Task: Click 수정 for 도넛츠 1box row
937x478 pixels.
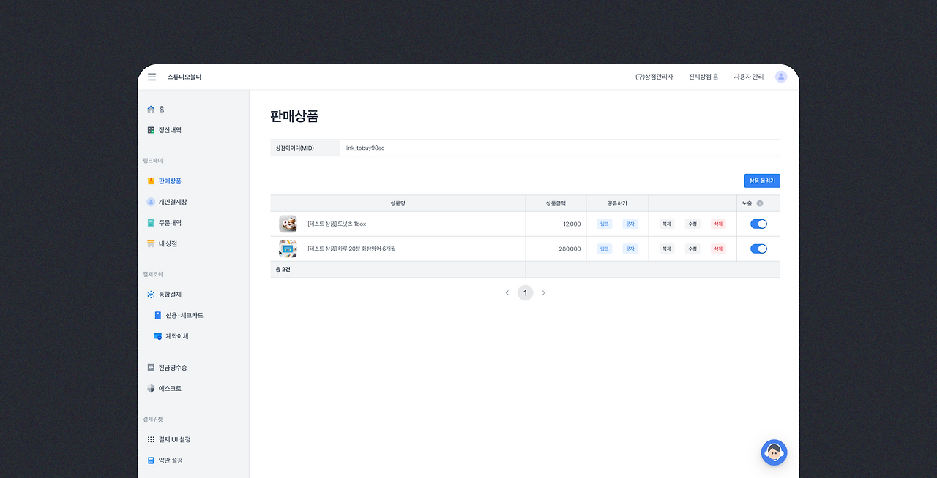Action: 693,224
